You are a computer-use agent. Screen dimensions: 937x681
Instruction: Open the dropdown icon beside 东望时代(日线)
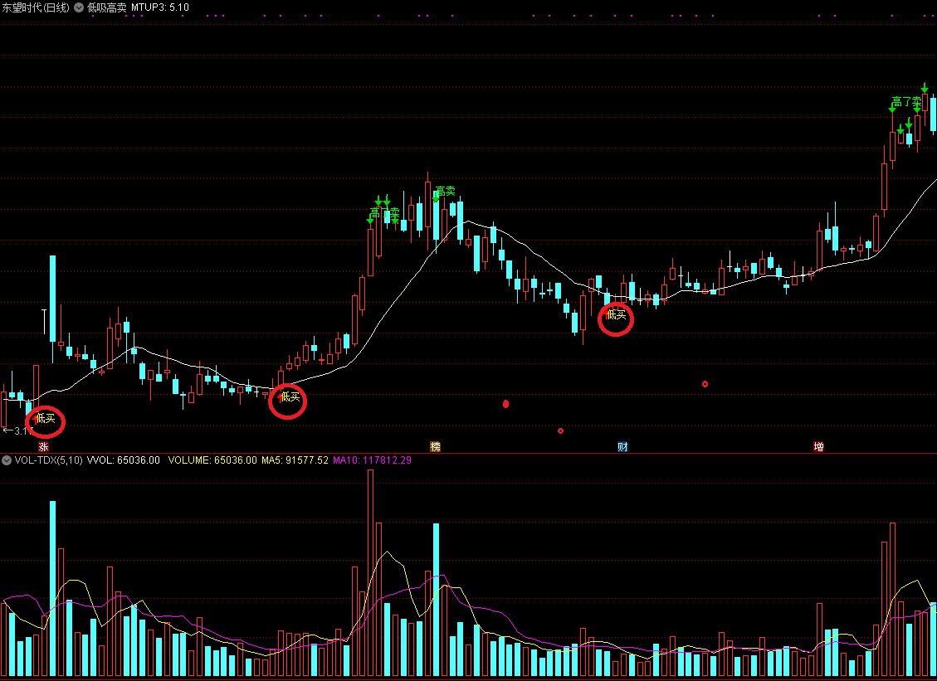coord(79,7)
